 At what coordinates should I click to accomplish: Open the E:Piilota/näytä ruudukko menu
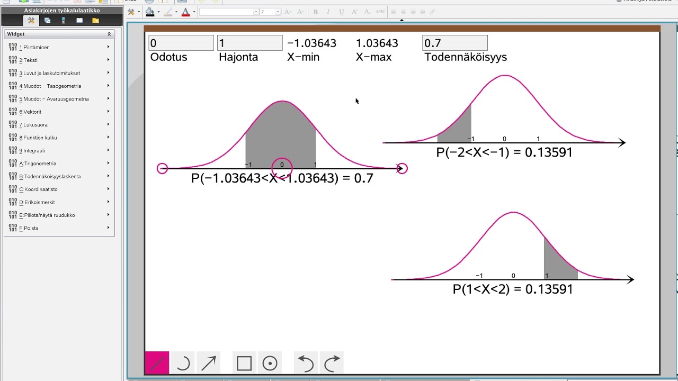[x=59, y=215]
